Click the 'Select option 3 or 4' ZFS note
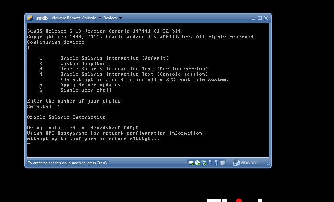Screen dimensions: 334x202 coord(145,79)
